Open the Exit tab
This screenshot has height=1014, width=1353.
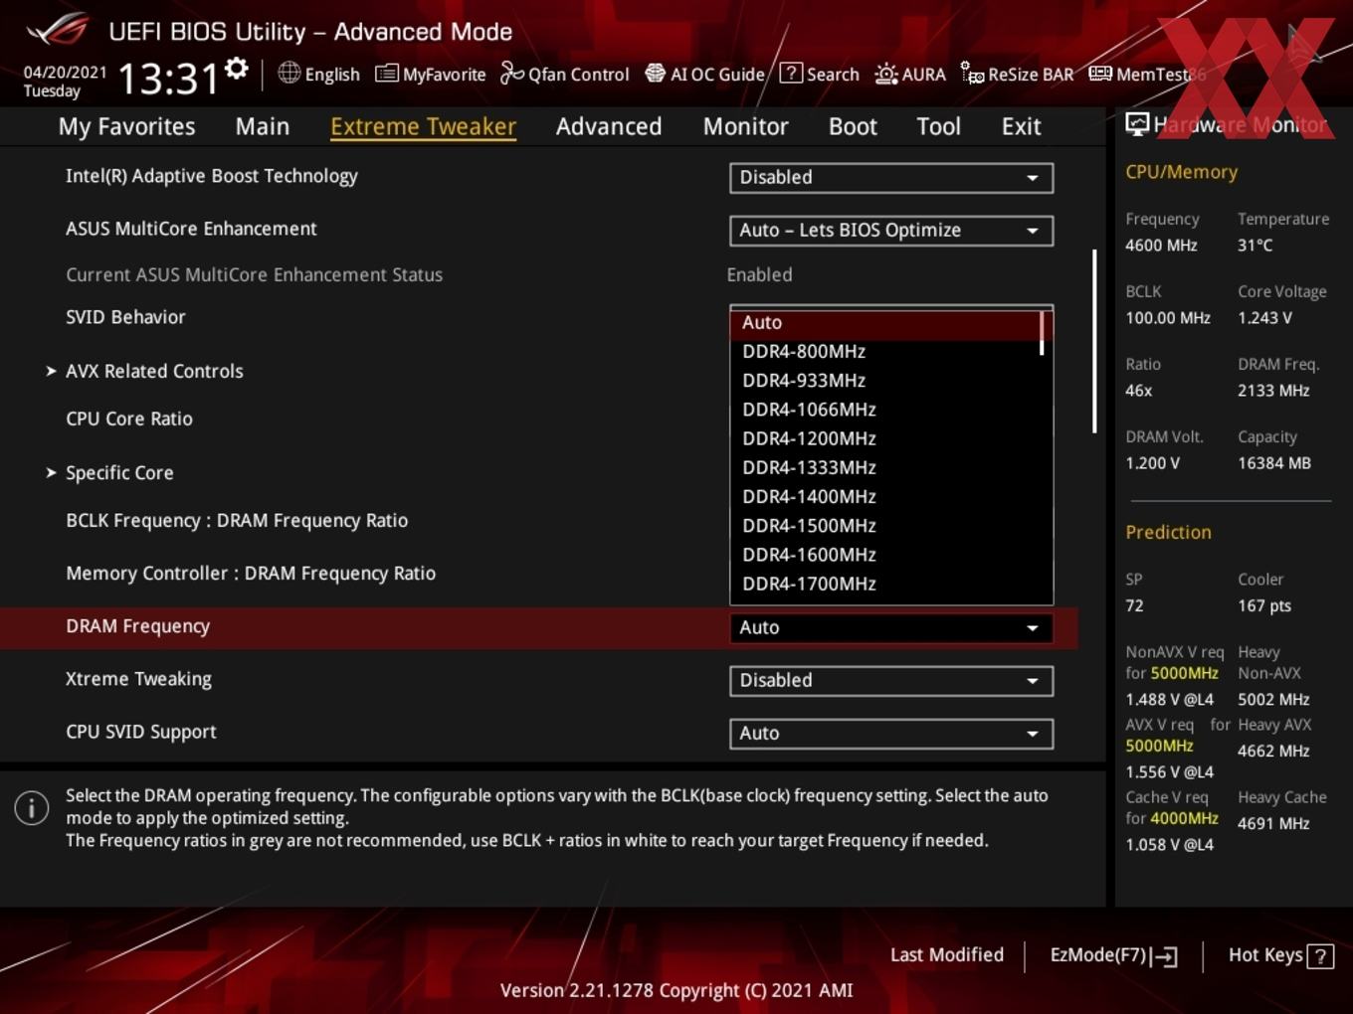pos(1021,127)
